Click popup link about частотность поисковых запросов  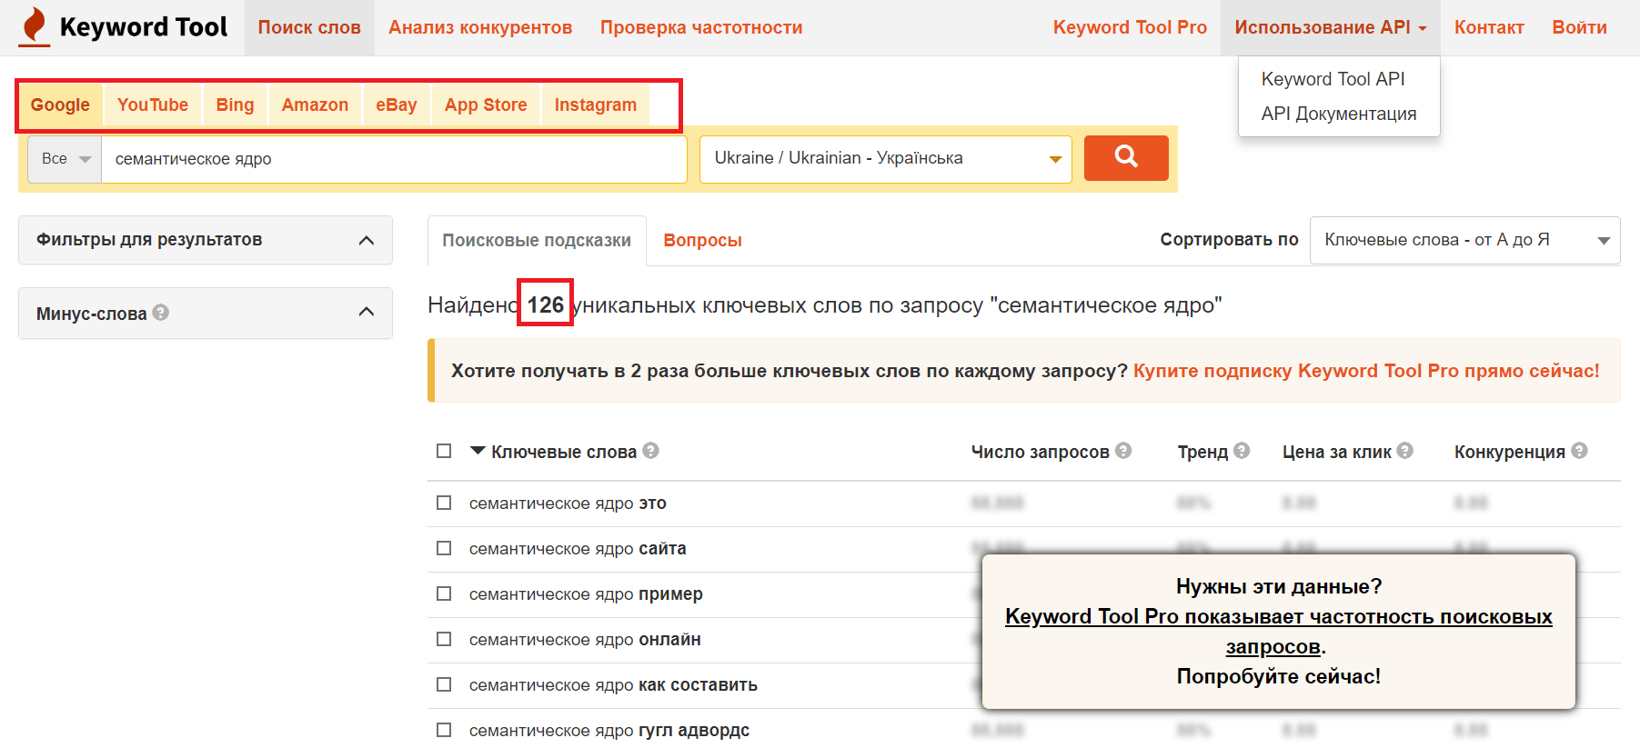(x=1279, y=631)
